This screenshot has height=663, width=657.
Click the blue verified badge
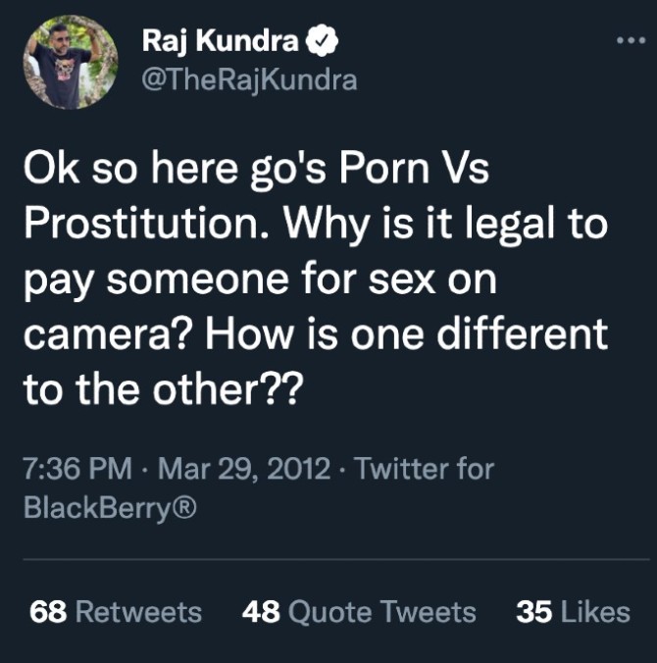click(324, 41)
